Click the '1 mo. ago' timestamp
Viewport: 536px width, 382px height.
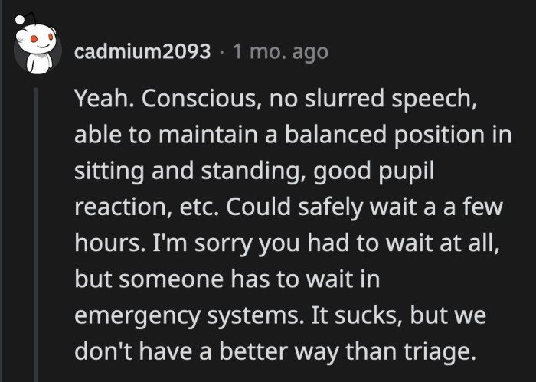click(279, 52)
